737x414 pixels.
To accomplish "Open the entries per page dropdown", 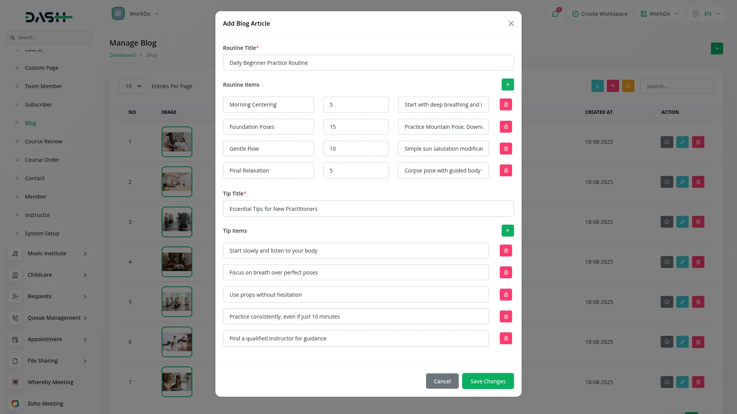I will click(133, 86).
